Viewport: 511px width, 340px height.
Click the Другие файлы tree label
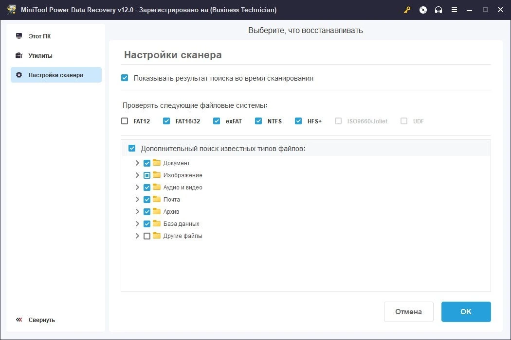click(183, 236)
